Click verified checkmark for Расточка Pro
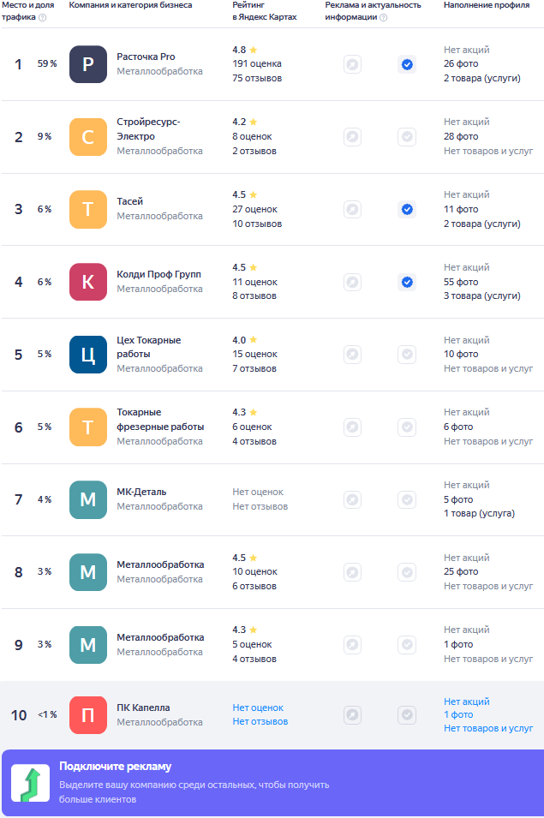The height and width of the screenshot is (818, 544). coord(407,64)
